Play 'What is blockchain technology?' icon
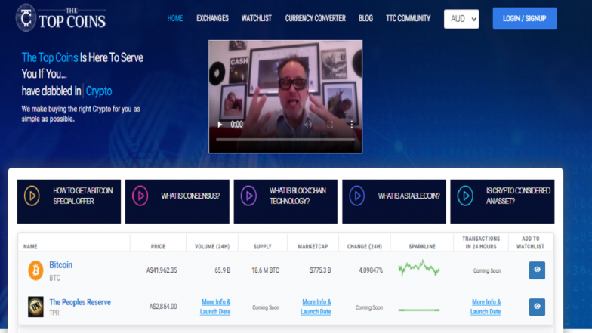The height and width of the screenshot is (333, 592). click(248, 196)
